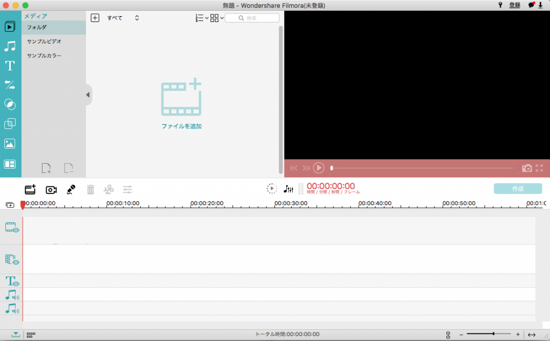
Task: Open the Split Screen panel icon
Action: coord(10,164)
